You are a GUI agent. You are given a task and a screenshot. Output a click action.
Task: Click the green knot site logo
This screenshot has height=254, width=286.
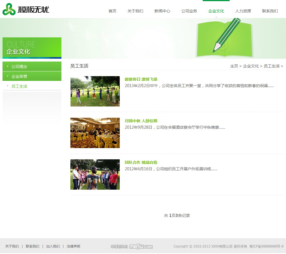9,9
